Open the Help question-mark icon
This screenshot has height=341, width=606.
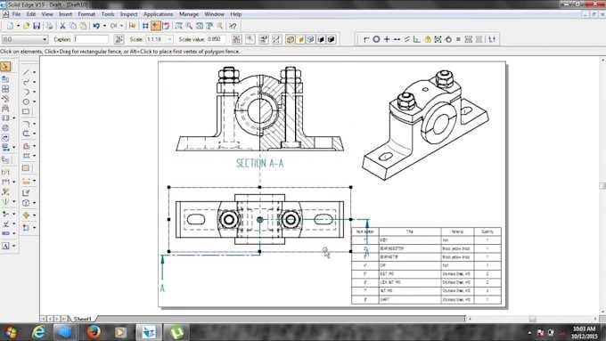(233, 26)
